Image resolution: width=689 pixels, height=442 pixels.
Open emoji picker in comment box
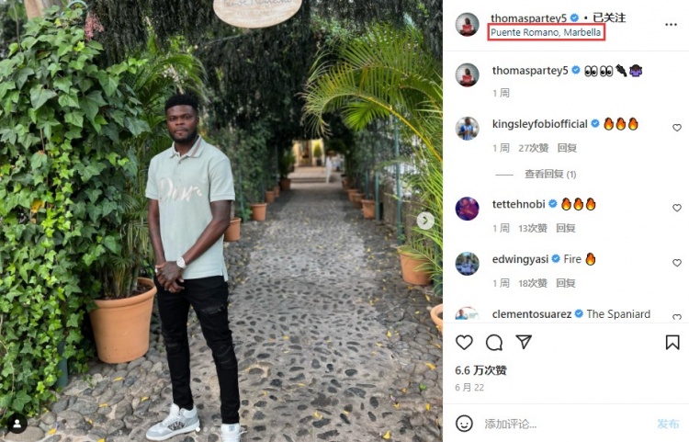click(465, 424)
